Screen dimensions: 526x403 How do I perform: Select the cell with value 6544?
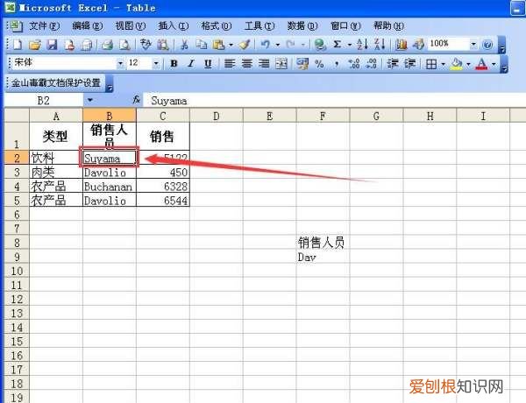(x=163, y=200)
